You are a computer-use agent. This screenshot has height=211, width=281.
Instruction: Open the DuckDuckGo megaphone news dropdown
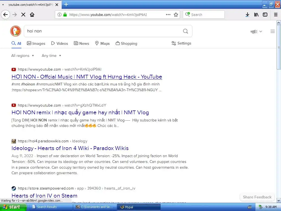click(256, 32)
